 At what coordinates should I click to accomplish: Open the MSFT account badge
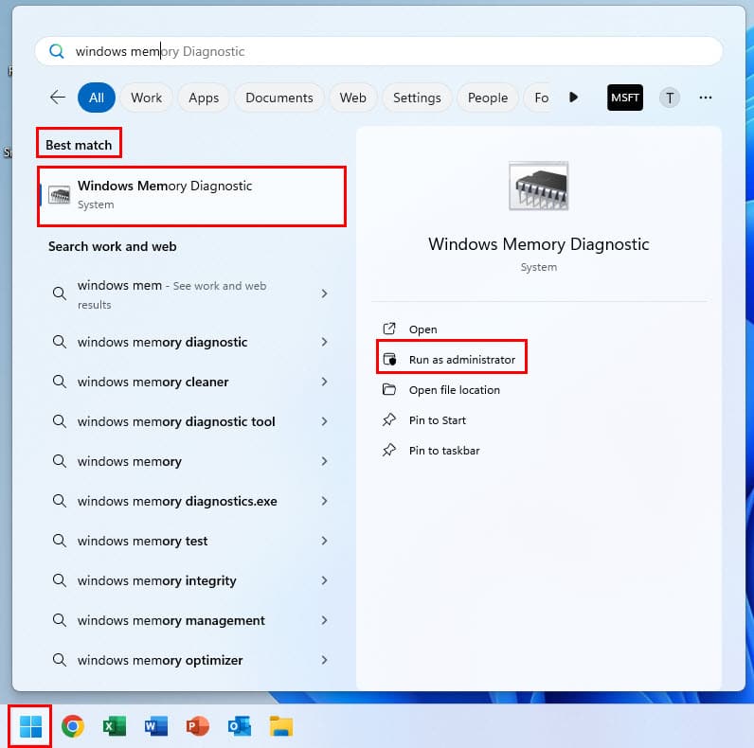pos(624,98)
